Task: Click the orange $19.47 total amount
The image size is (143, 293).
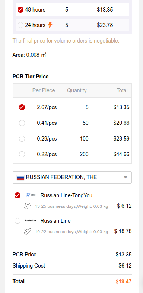Action: coord(124,281)
